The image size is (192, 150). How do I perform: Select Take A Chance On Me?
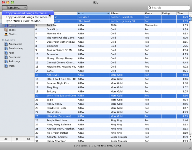click(x=112, y=50)
